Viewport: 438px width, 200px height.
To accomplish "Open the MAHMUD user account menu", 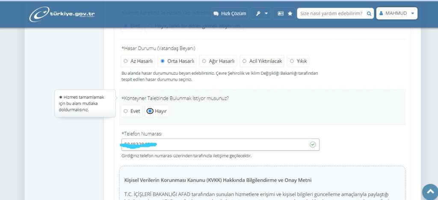I will (x=397, y=14).
